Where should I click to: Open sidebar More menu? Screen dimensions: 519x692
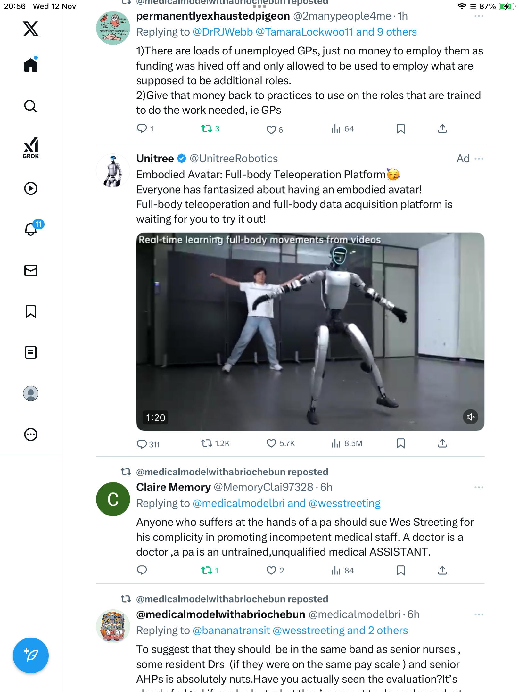point(31,434)
